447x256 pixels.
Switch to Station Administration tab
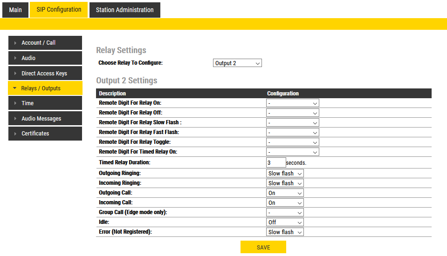(124, 10)
